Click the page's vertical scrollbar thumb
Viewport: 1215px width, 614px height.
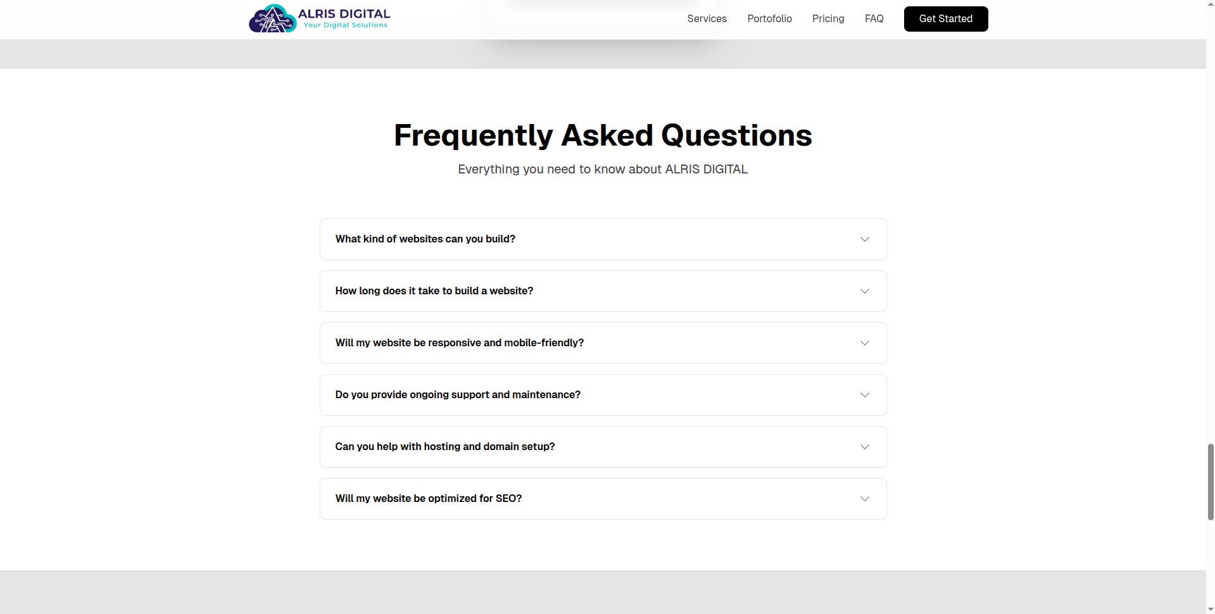1211,481
